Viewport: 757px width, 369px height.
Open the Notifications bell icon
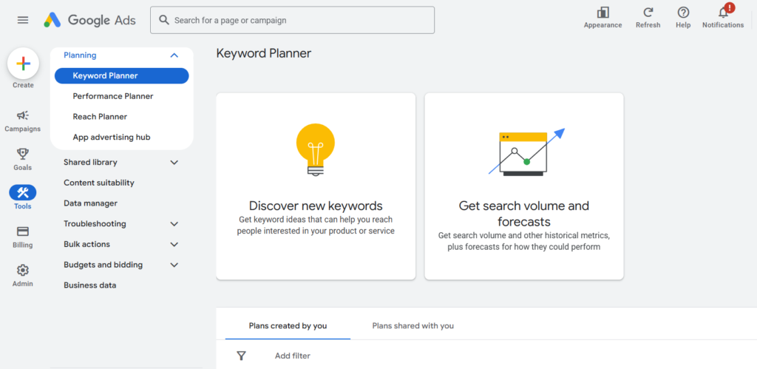pos(723,13)
